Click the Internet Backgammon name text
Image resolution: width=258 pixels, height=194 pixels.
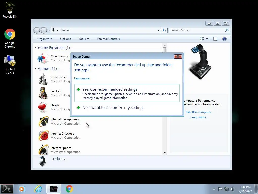(x=65, y=119)
